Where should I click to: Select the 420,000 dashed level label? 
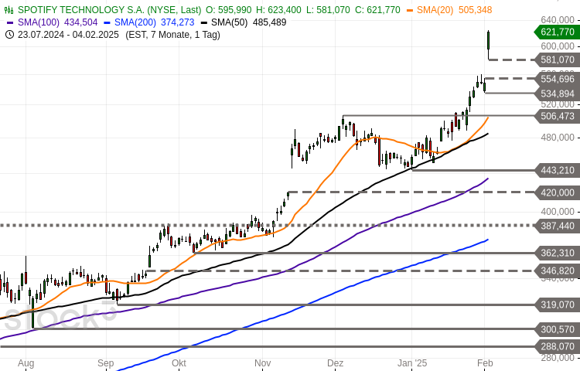pos(557,192)
